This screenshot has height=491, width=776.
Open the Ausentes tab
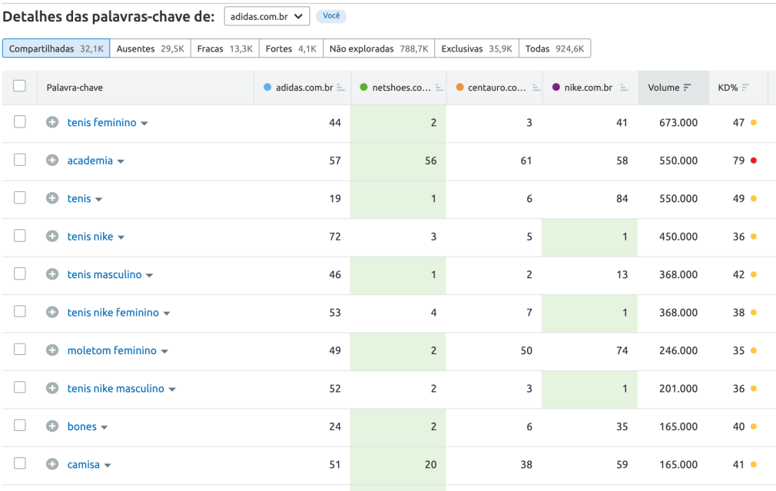click(150, 48)
